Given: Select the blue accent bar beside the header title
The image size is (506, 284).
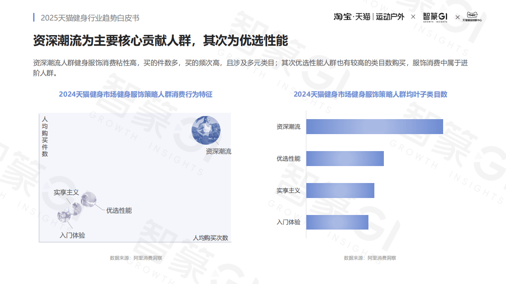Looking at the screenshot, I should click(33, 17).
